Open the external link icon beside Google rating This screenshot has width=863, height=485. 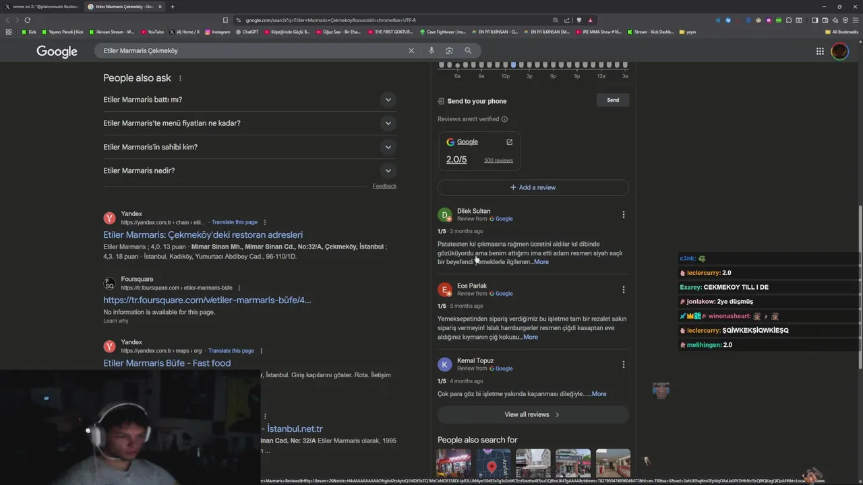coord(509,141)
